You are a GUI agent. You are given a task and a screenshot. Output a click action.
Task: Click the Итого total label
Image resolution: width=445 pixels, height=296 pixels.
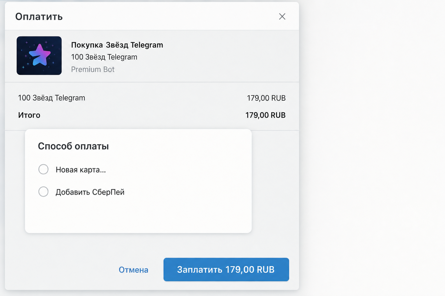click(x=29, y=115)
